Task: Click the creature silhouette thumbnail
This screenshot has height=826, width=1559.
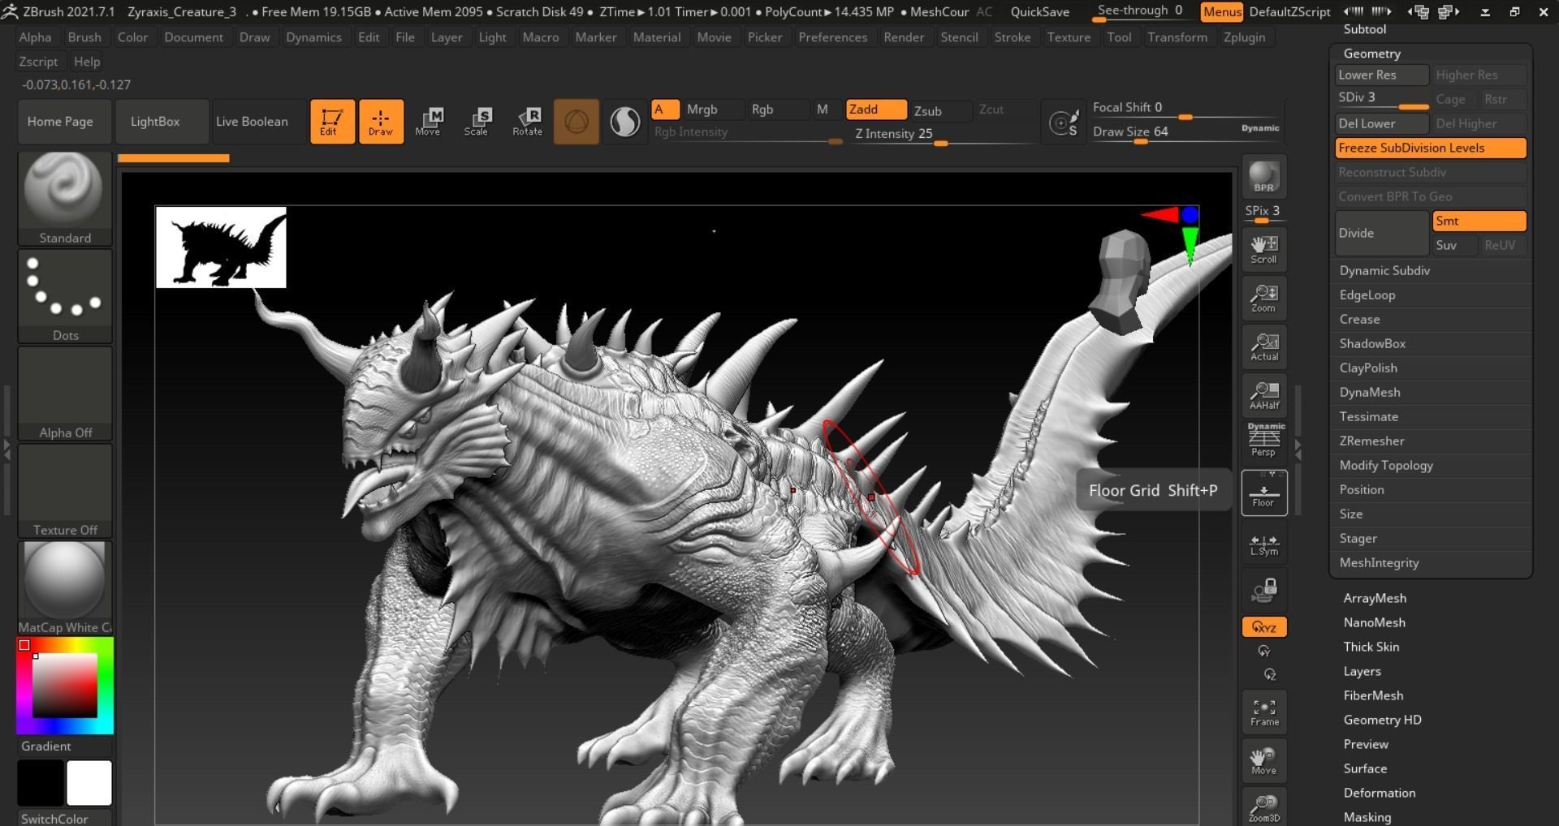Action: (x=221, y=247)
